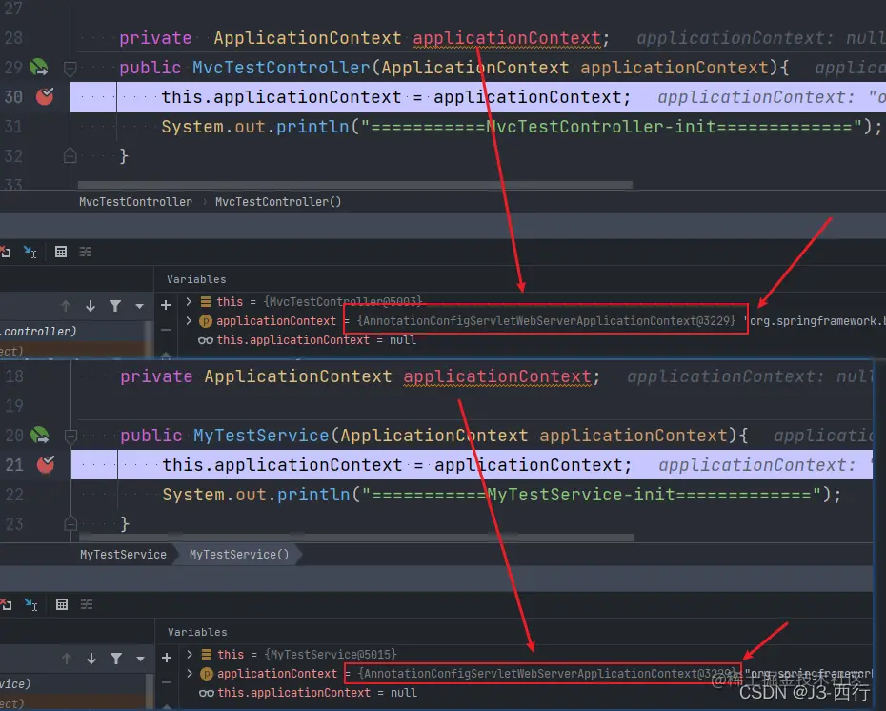Click the fold end marker on line 32
This screenshot has width=886, height=711.
pyautogui.click(x=70, y=155)
